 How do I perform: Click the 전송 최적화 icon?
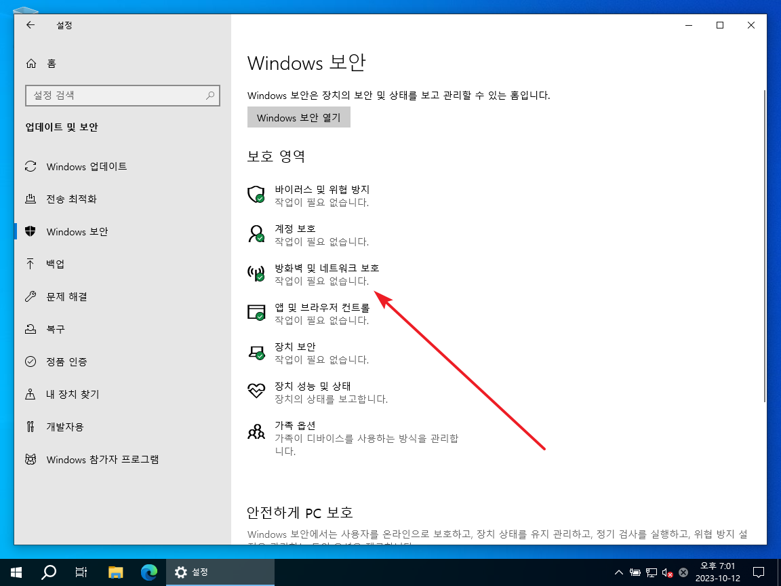(x=31, y=199)
